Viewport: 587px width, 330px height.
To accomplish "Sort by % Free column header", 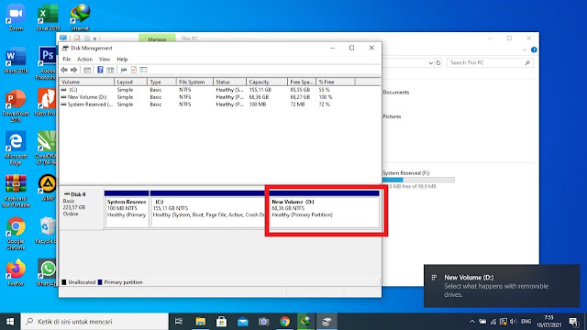I will 336,82.
